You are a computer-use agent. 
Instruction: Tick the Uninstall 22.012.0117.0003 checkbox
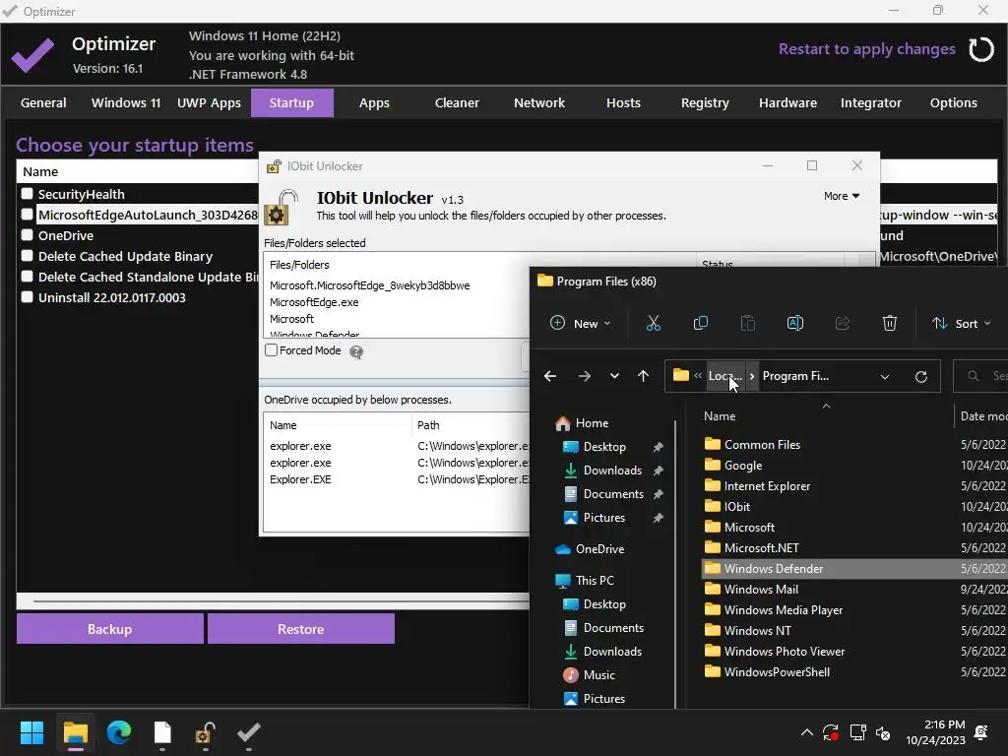(x=27, y=297)
